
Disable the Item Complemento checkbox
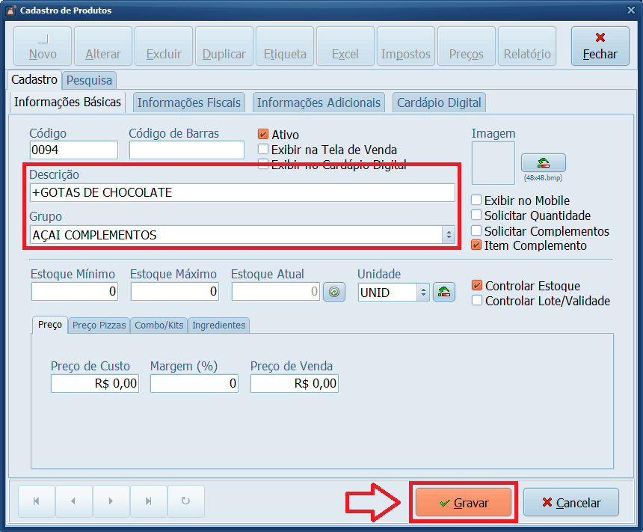(477, 245)
